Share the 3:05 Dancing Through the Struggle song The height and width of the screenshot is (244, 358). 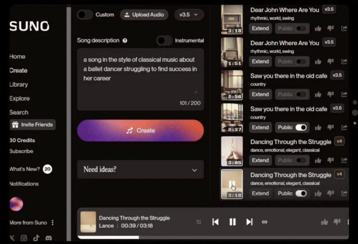pos(344,161)
